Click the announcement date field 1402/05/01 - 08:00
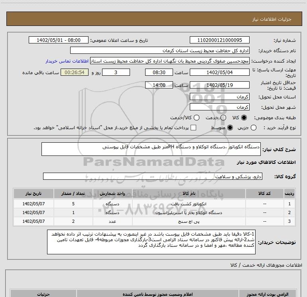Image resolution: width=307 pixels, height=297 pixels. tap(59, 40)
